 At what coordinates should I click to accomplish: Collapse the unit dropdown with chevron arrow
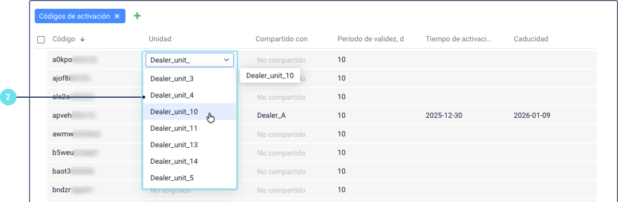pos(227,60)
